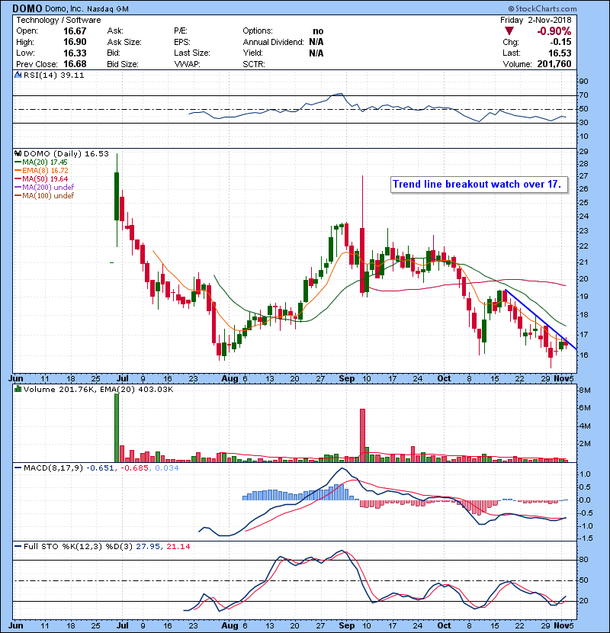Click the Open value 16.67
The height and width of the screenshot is (633, 610).
pos(75,31)
